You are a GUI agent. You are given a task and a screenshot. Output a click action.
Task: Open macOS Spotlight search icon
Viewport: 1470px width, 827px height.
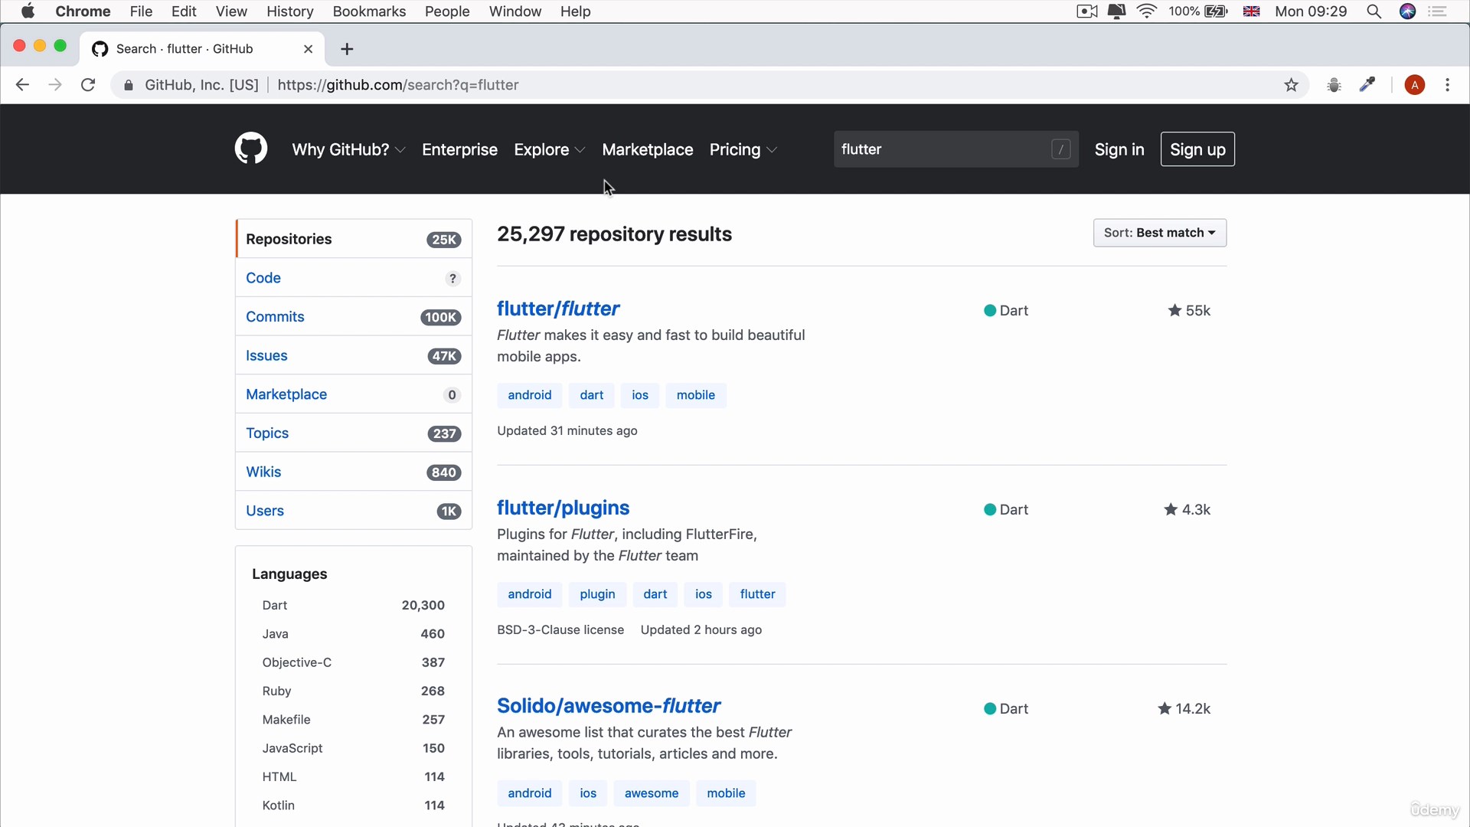1374,11
